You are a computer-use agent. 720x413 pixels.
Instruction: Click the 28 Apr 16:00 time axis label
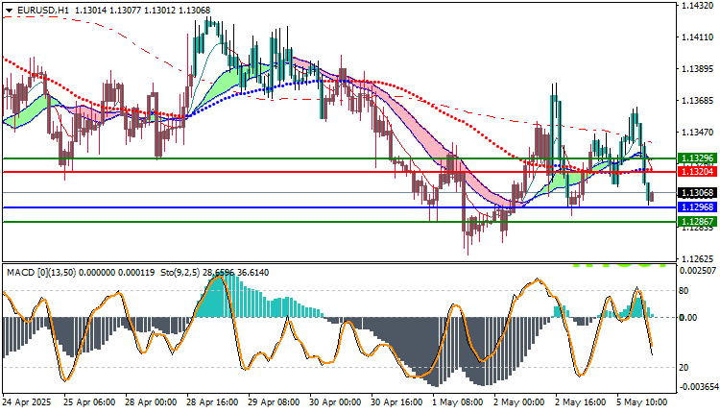[212, 402]
